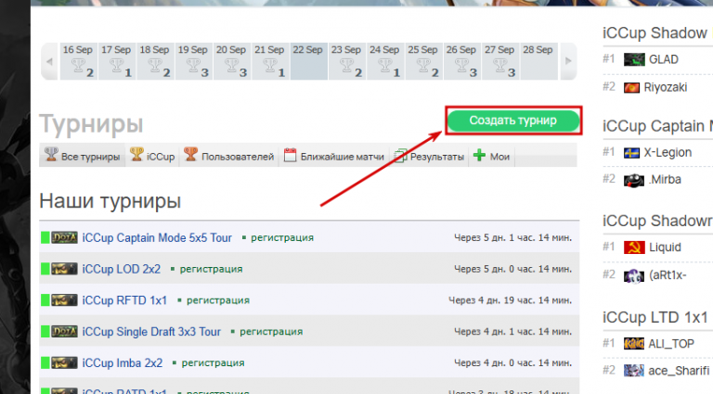Select highlighted 22 Sep date cell
The image size is (713, 394).
pyautogui.click(x=309, y=61)
